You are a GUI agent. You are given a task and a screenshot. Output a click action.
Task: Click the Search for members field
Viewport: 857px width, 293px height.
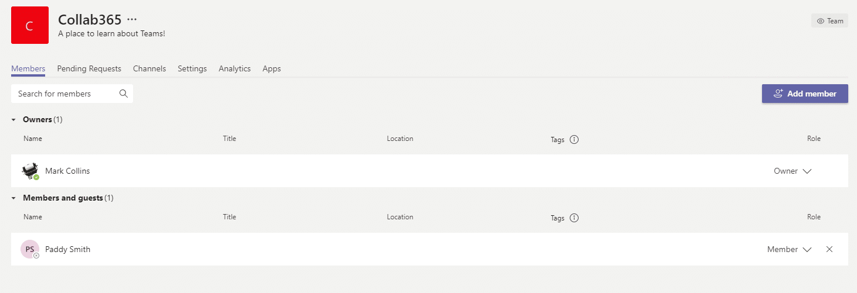[72, 94]
